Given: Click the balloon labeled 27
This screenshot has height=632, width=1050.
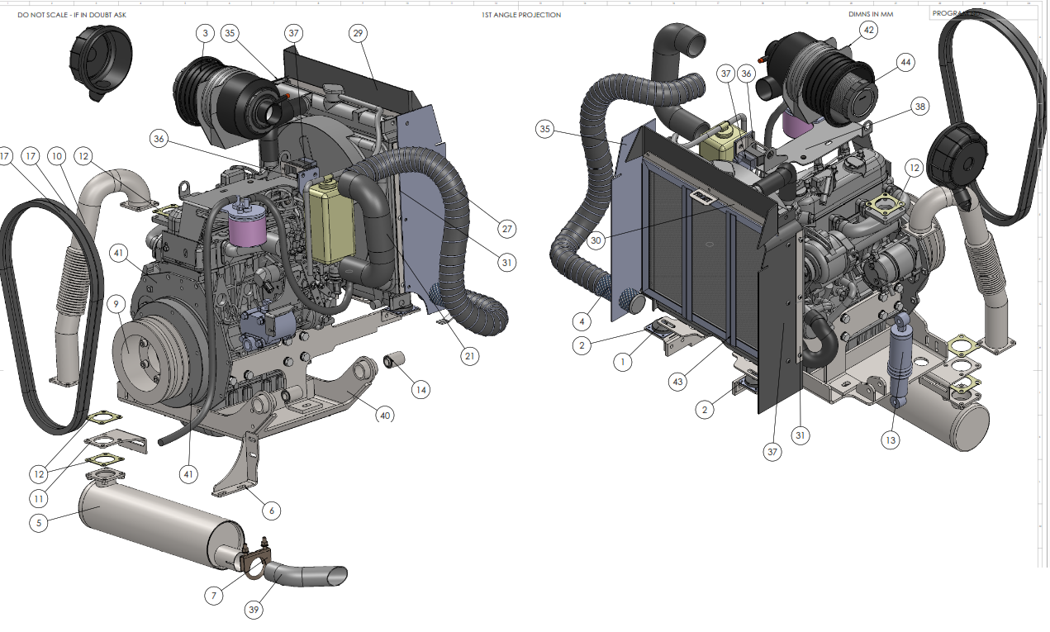Looking at the screenshot, I should (x=506, y=228).
